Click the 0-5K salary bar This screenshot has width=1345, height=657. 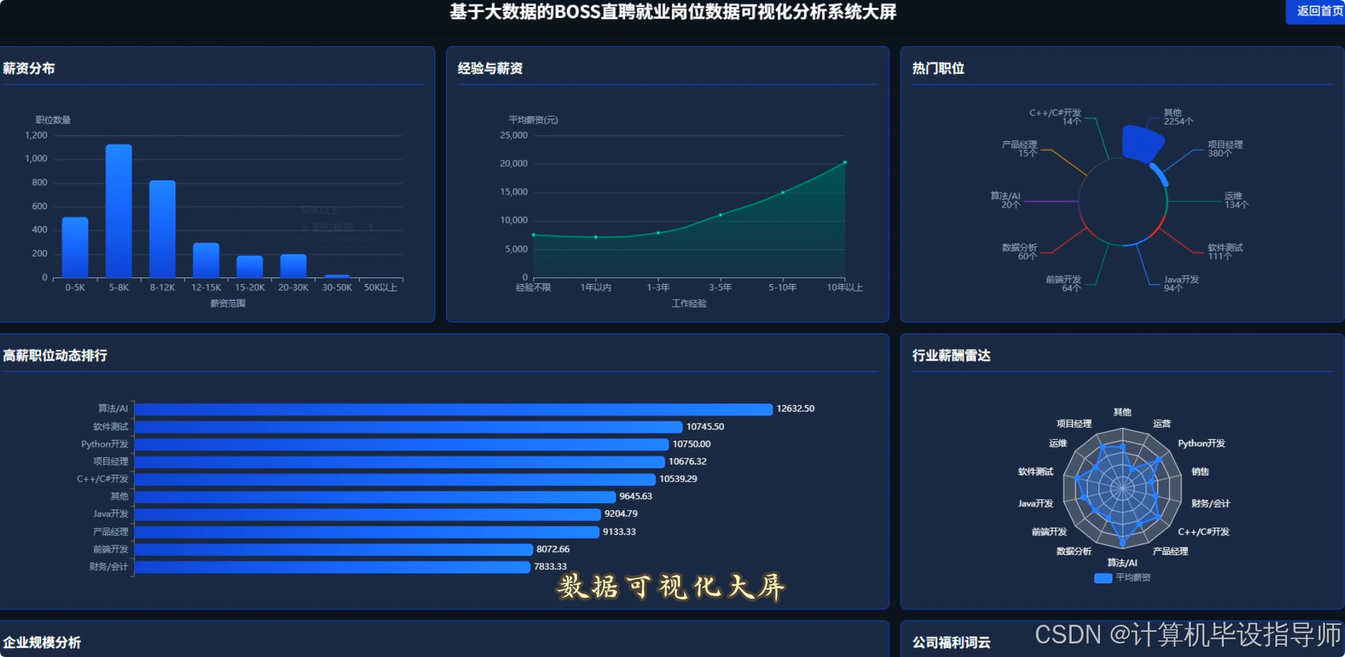pos(75,247)
